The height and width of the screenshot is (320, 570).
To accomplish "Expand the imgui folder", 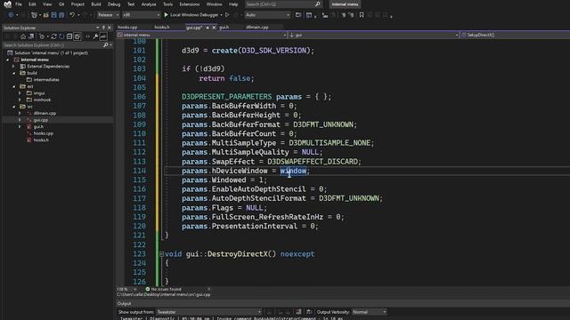I will pyautogui.click(x=20, y=93).
